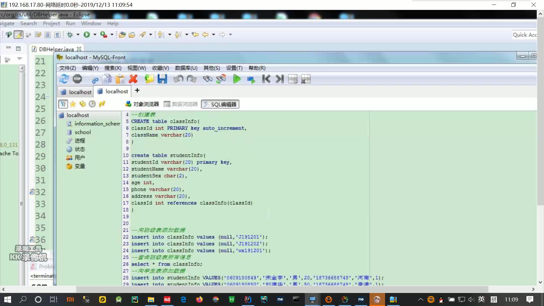
Task: Click the scissors Cut icon in MySQL-Front
Action: click(x=94, y=80)
